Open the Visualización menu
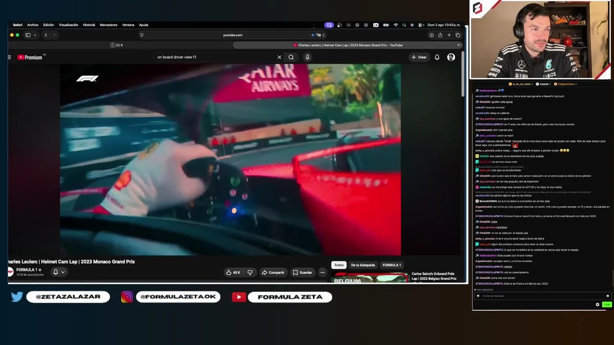Image resolution: width=614 pixels, height=345 pixels. (69, 25)
